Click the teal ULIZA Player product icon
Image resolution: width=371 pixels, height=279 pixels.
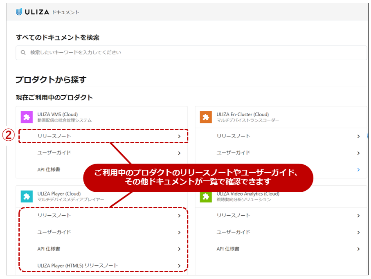pos(27,196)
